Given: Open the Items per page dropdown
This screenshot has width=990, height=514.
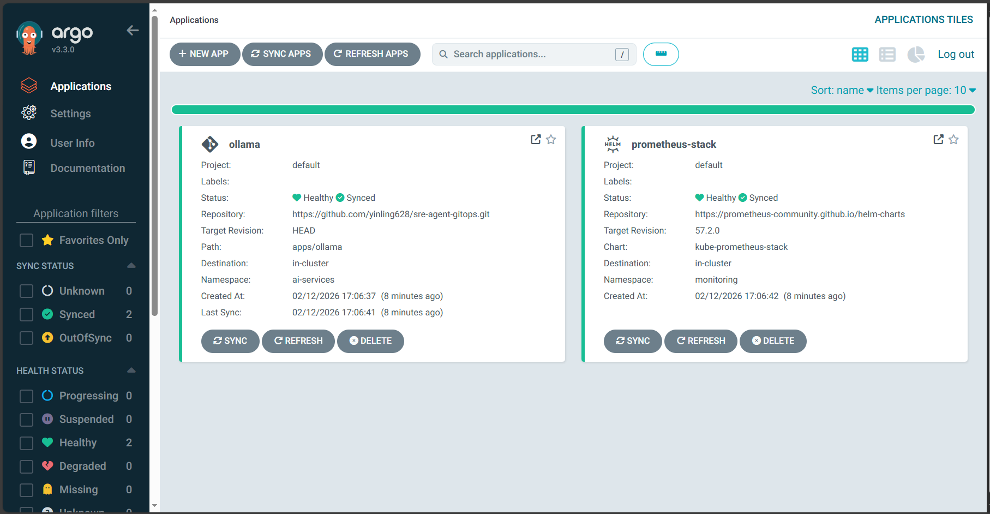Looking at the screenshot, I should pyautogui.click(x=926, y=90).
